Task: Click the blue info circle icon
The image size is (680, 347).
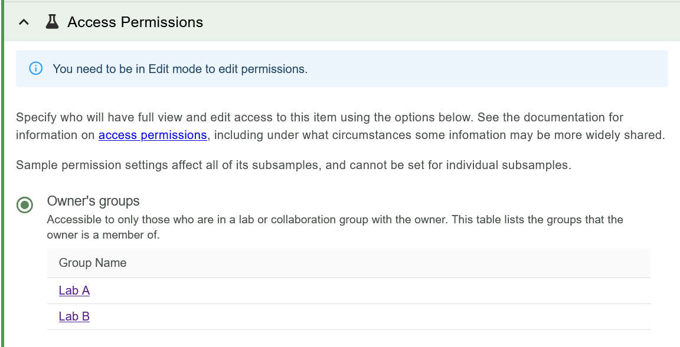Action: pyautogui.click(x=36, y=68)
